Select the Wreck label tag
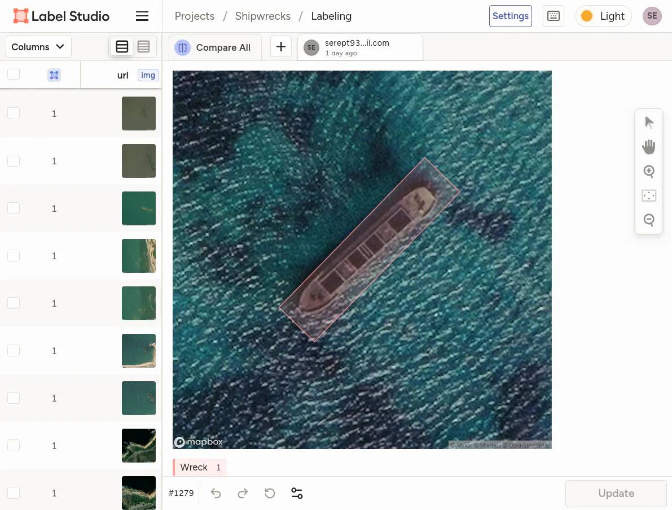The image size is (672, 510). point(194,467)
